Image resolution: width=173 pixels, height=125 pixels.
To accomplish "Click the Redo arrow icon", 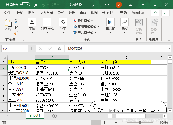I will tap(54, 5).
